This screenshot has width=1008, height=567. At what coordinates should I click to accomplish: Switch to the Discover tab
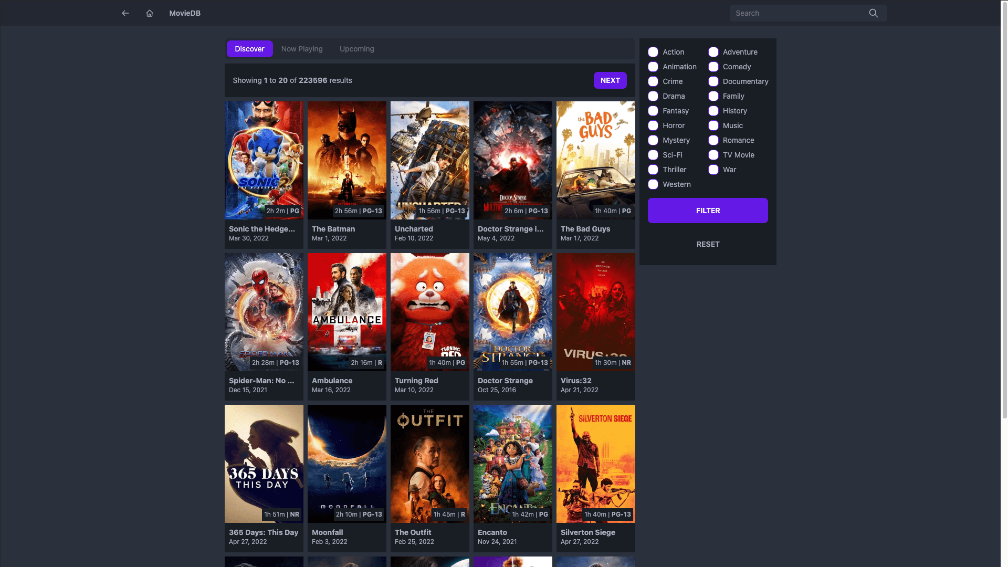click(x=249, y=49)
